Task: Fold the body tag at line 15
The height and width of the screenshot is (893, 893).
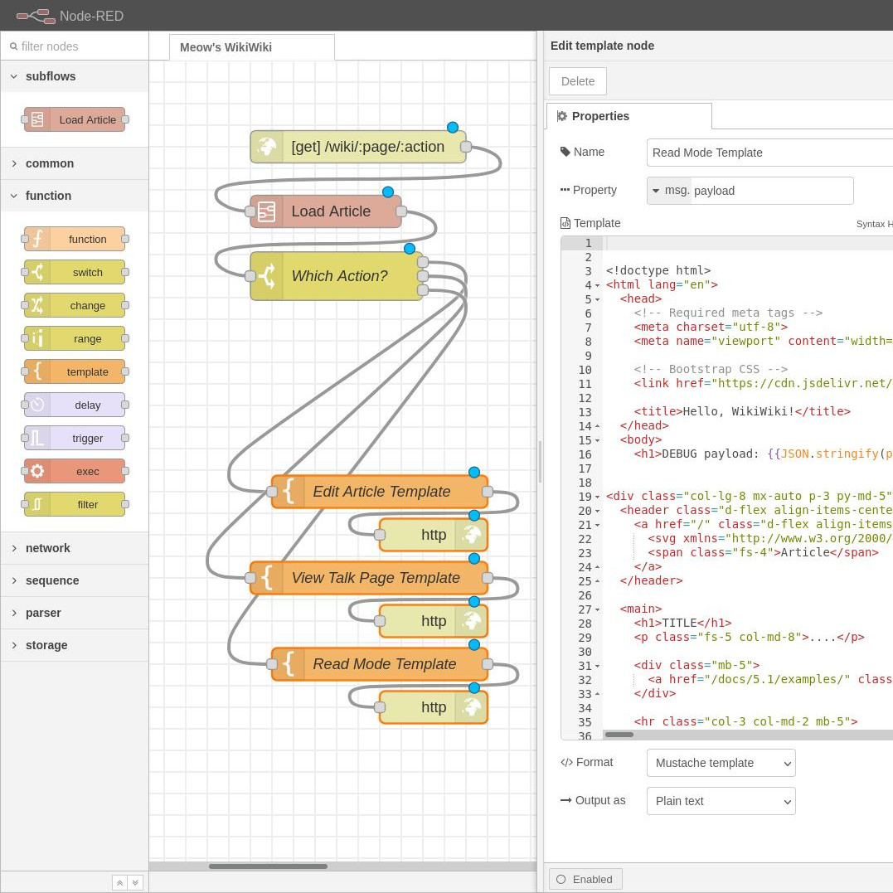Action: [598, 440]
